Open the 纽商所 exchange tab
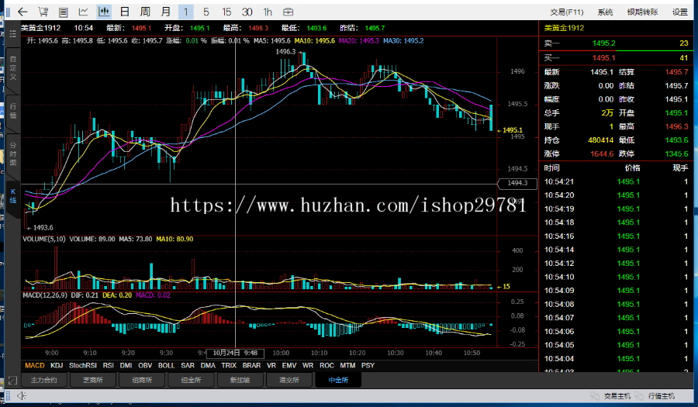The width and height of the screenshot is (698, 407). point(142,381)
